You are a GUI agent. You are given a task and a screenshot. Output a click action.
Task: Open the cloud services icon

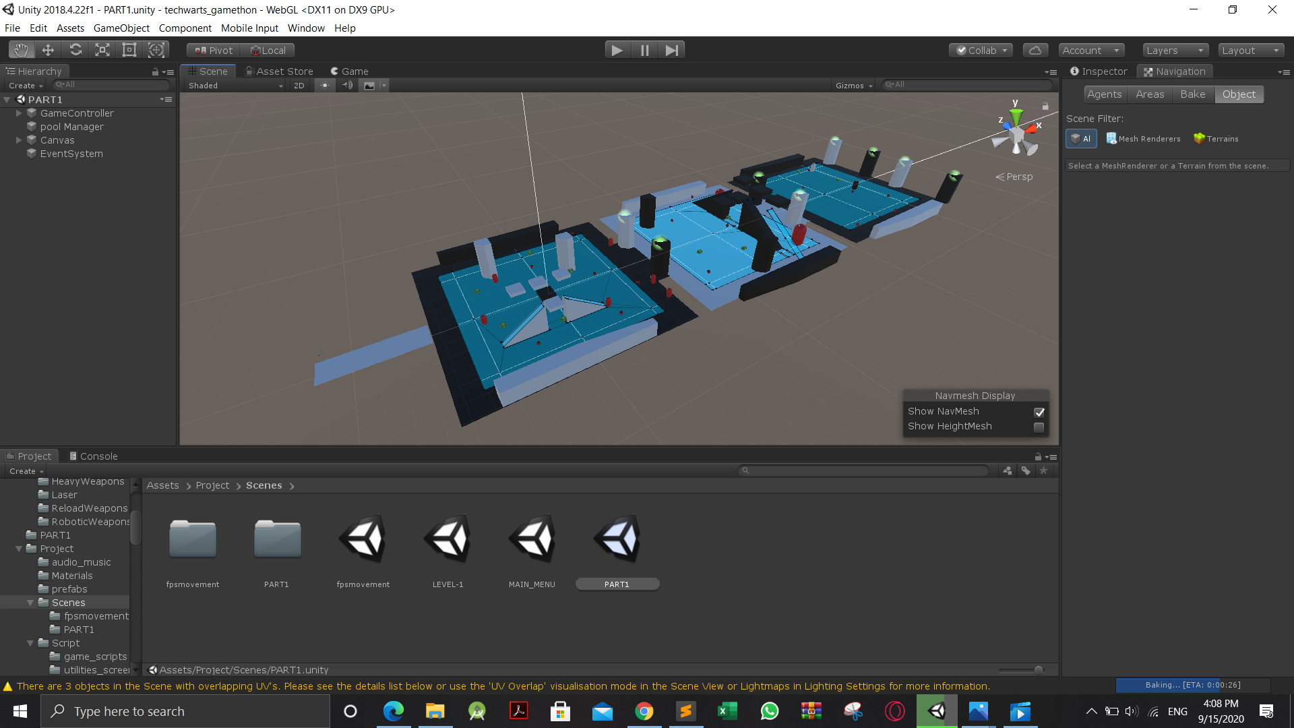coord(1035,50)
